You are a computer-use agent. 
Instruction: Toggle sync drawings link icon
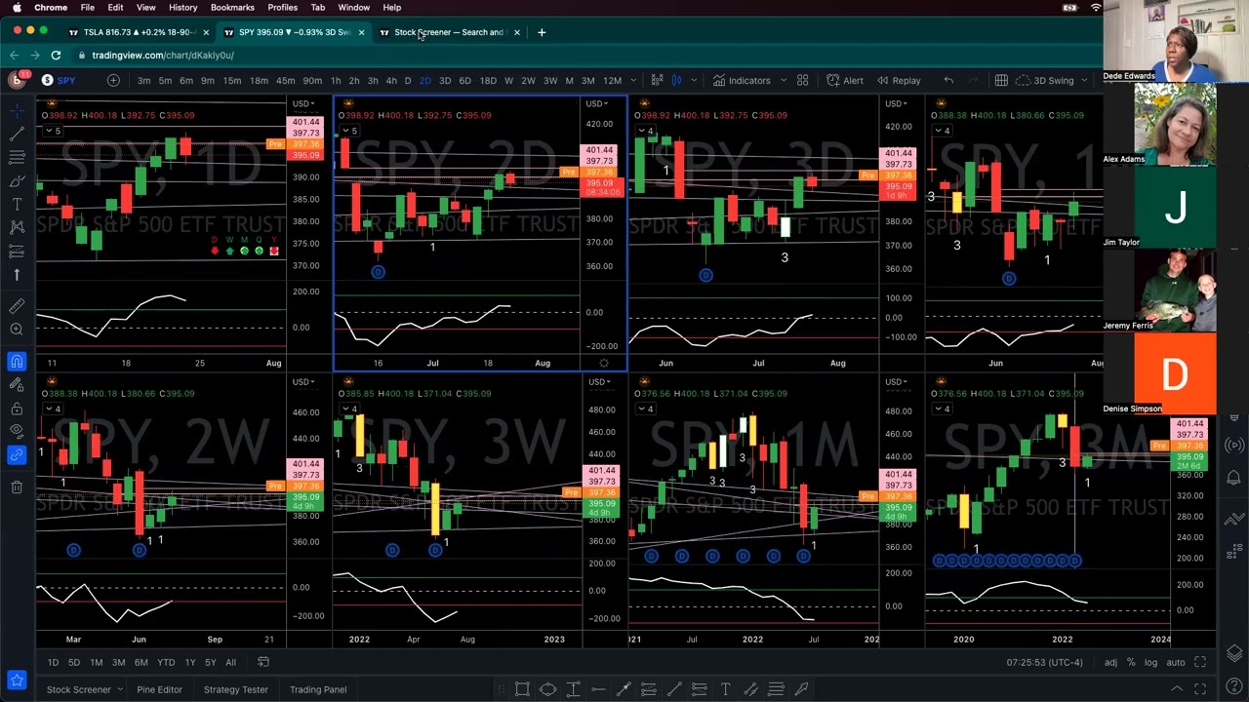pos(17,454)
